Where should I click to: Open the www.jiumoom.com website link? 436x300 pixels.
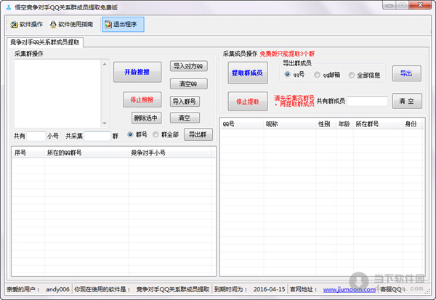click(x=350, y=289)
